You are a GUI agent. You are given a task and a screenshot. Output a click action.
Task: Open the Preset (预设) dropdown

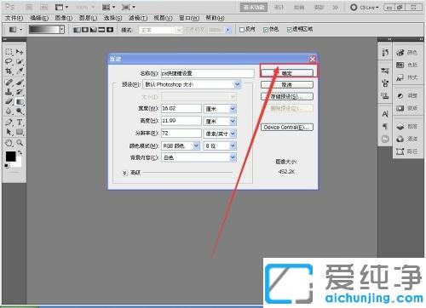(x=192, y=84)
